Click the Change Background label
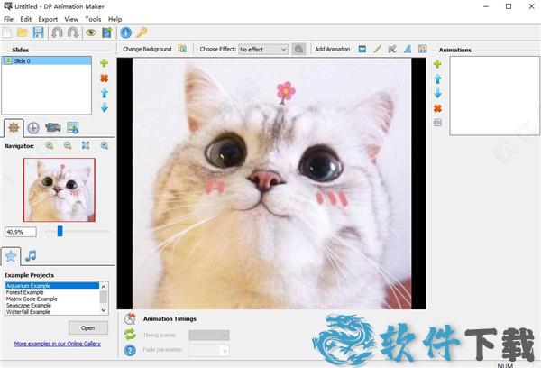 [x=147, y=49]
